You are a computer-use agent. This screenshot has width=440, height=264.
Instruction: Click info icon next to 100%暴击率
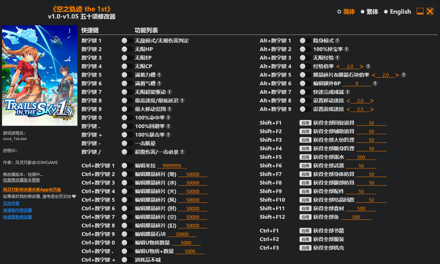pos(168,135)
